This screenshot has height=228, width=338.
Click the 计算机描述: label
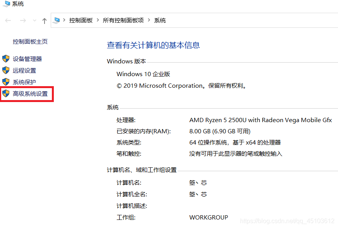(132, 206)
